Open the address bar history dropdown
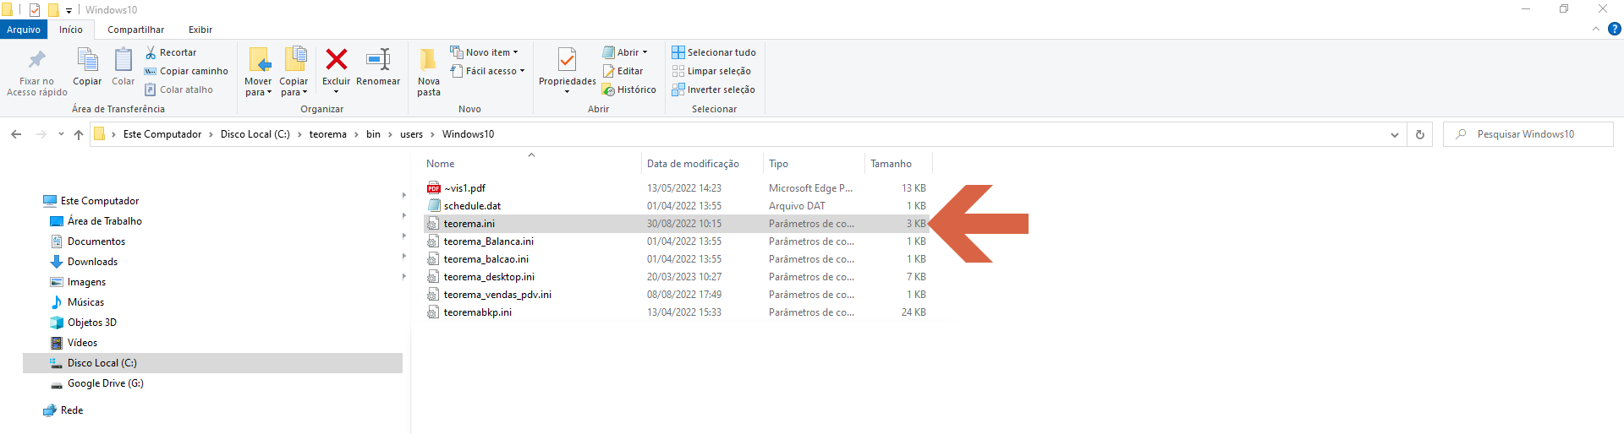 [1394, 134]
